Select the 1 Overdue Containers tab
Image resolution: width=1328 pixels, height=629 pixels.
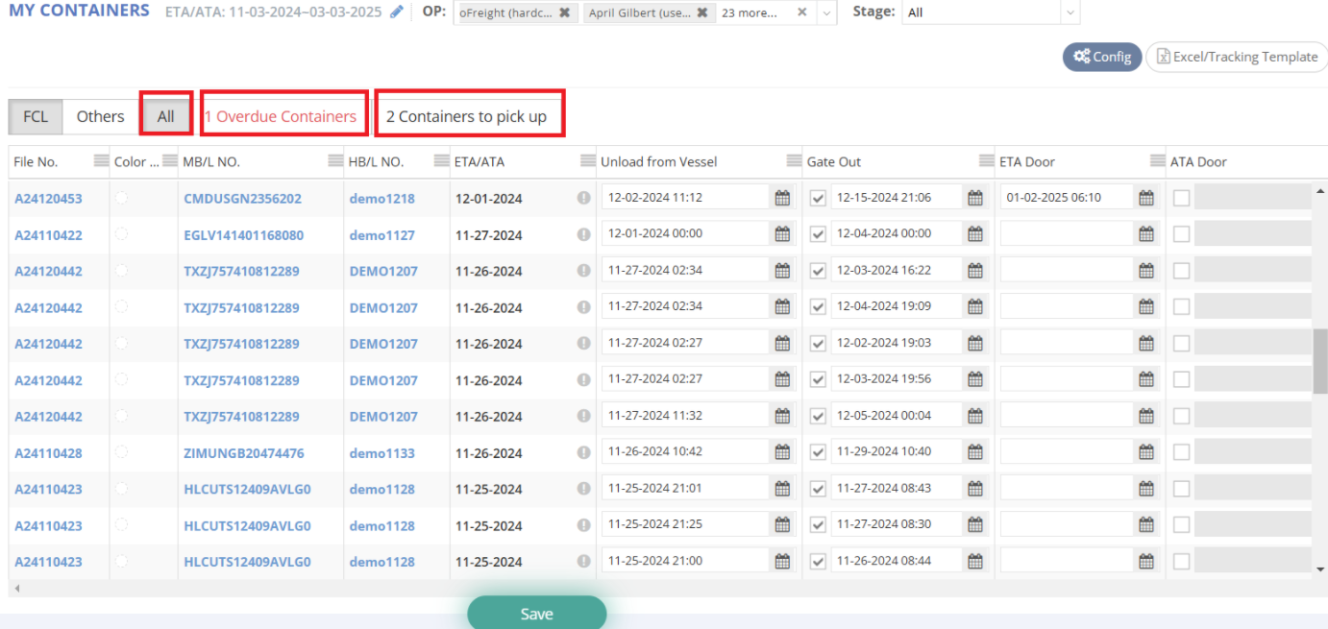click(280, 116)
